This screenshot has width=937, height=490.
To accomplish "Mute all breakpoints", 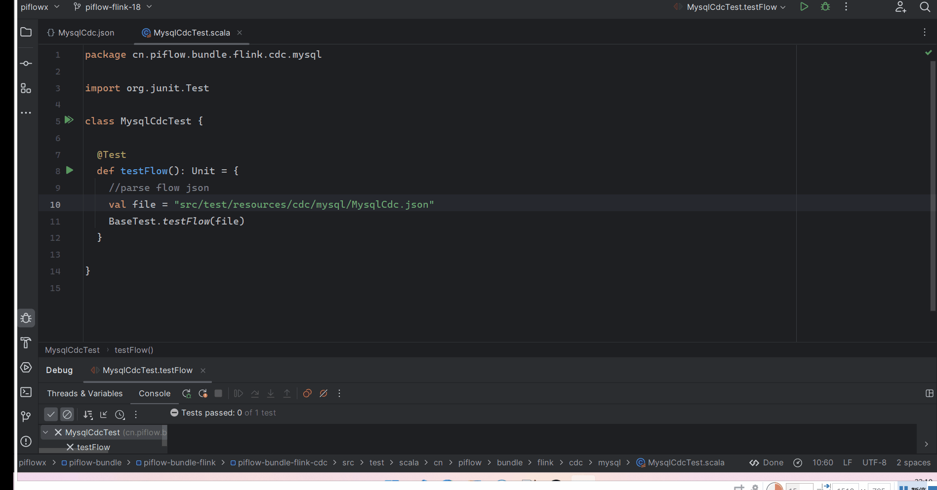I will point(324,393).
